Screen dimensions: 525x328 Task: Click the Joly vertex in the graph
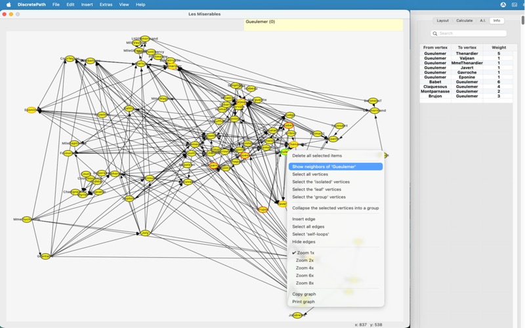point(145,233)
